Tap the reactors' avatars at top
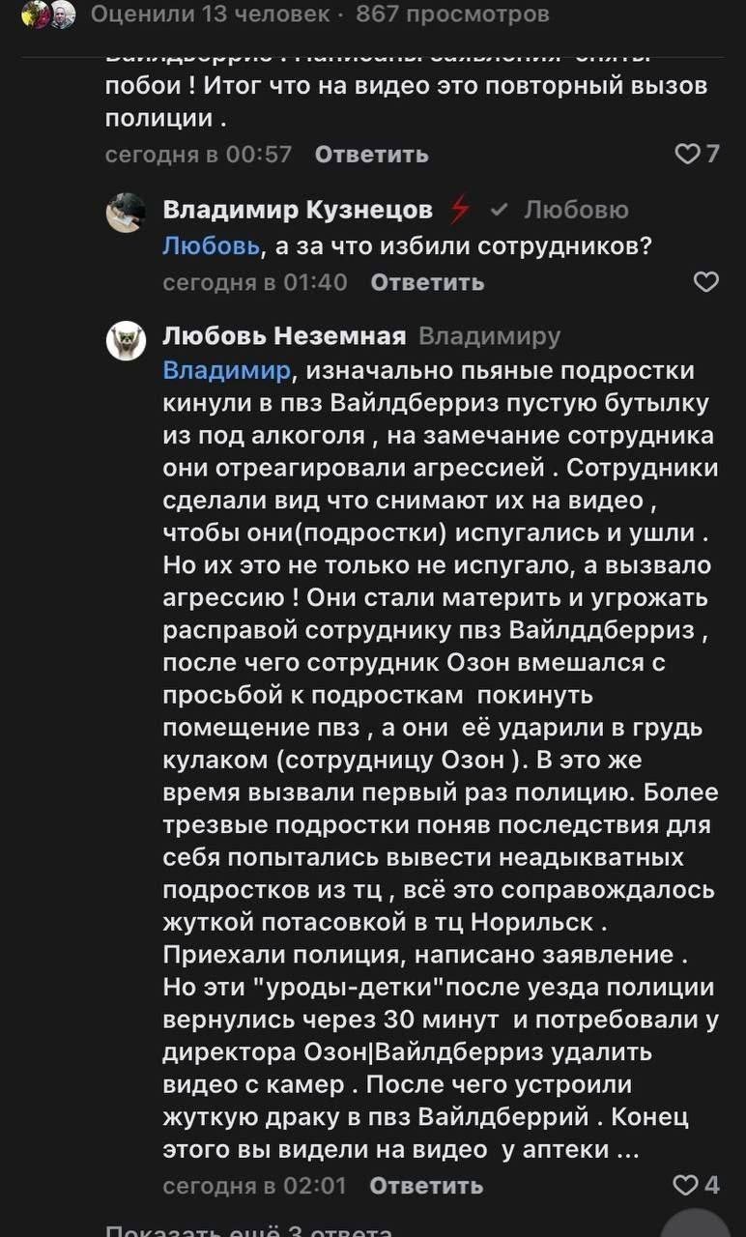The width and height of the screenshot is (746, 1237). [x=48, y=14]
